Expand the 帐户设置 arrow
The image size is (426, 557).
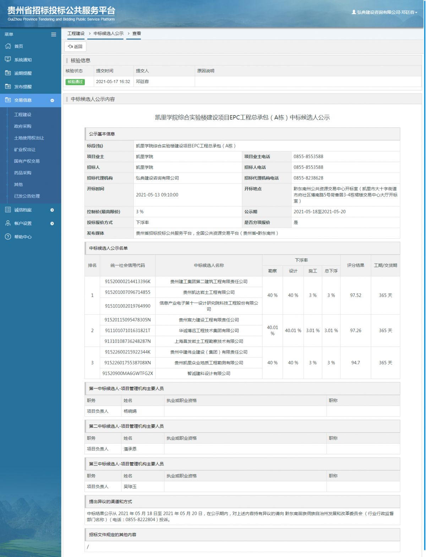coord(52,224)
